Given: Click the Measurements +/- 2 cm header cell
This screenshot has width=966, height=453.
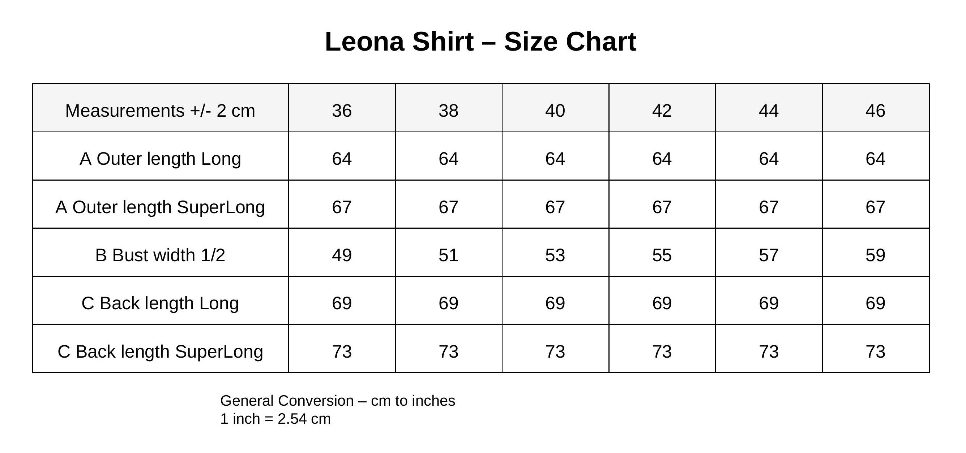Looking at the screenshot, I should [160, 111].
